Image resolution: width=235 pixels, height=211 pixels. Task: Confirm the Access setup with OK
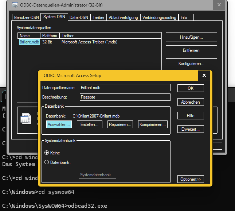(191, 88)
